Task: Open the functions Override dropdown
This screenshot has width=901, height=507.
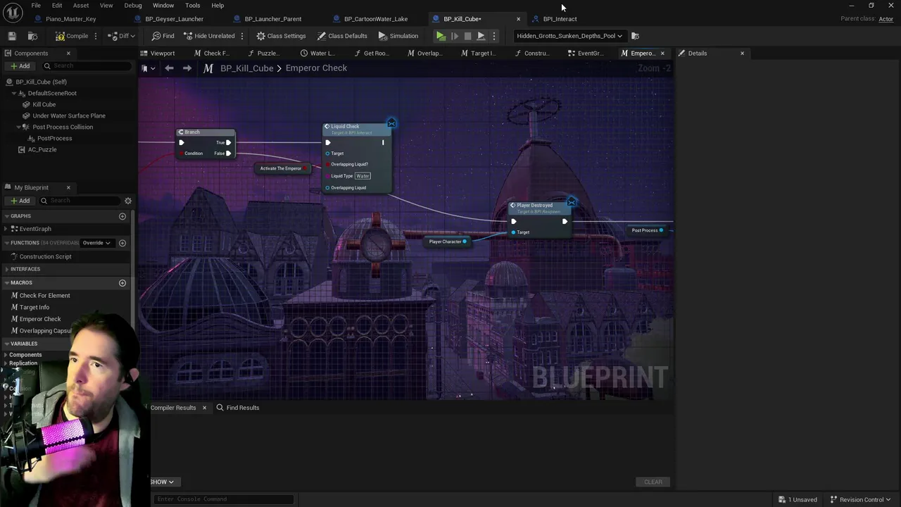Action: point(96,243)
